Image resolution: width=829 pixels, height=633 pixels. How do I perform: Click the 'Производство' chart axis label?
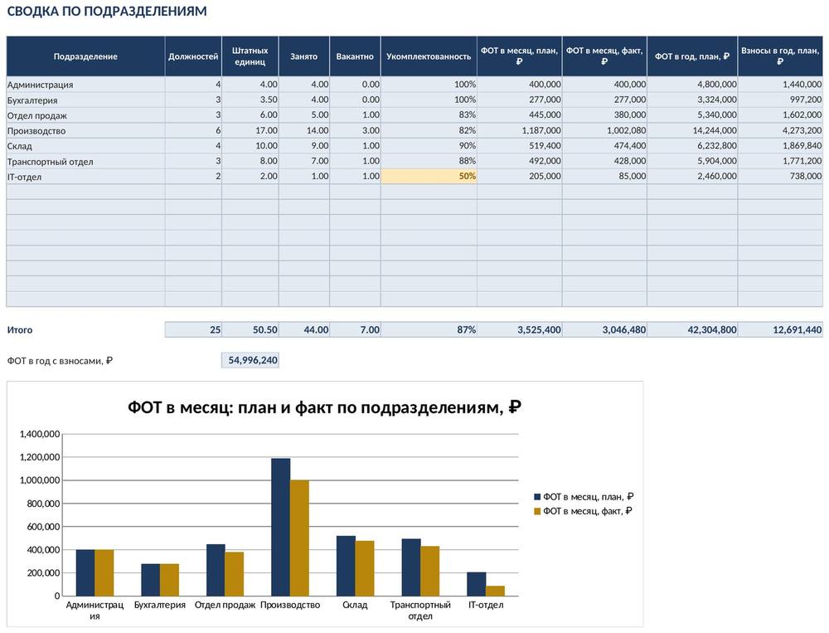coord(290,605)
